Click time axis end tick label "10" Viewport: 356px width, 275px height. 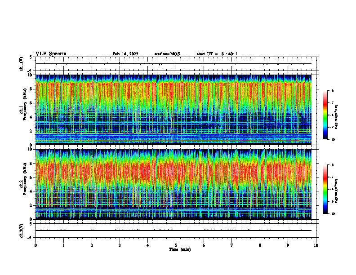click(316, 245)
